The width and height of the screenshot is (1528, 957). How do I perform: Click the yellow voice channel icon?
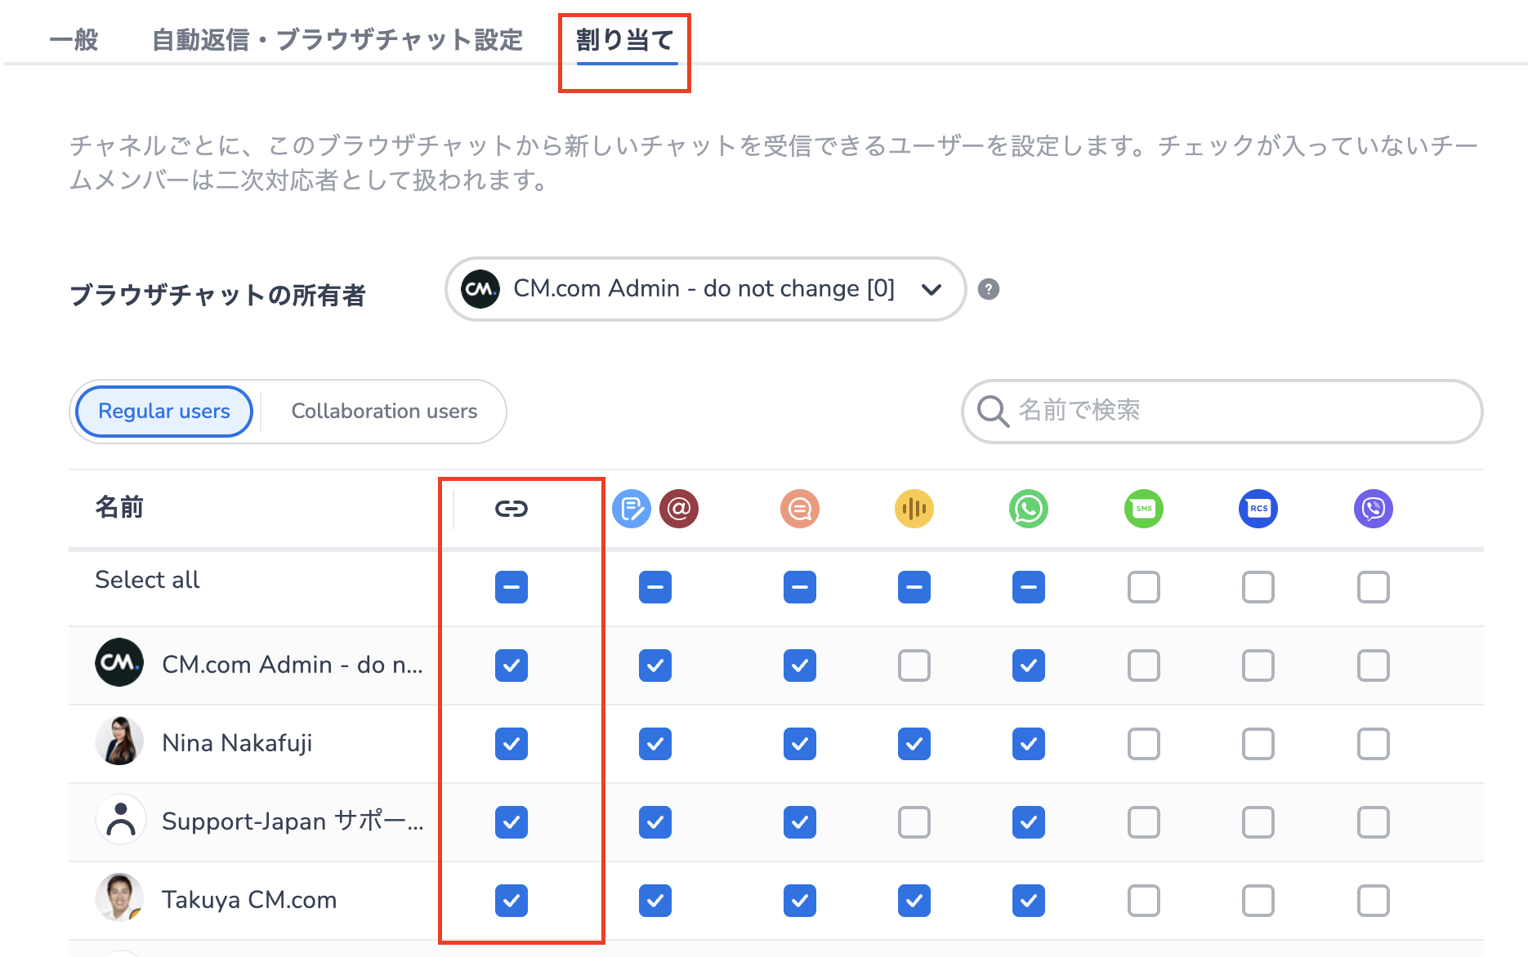coord(914,509)
